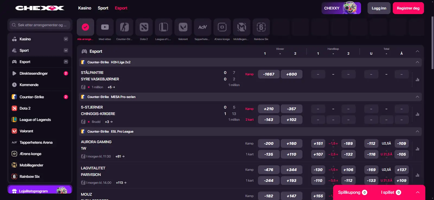The width and height of the screenshot is (434, 200).
Task: Collapse the Esport sidebar section
Action: point(66,62)
